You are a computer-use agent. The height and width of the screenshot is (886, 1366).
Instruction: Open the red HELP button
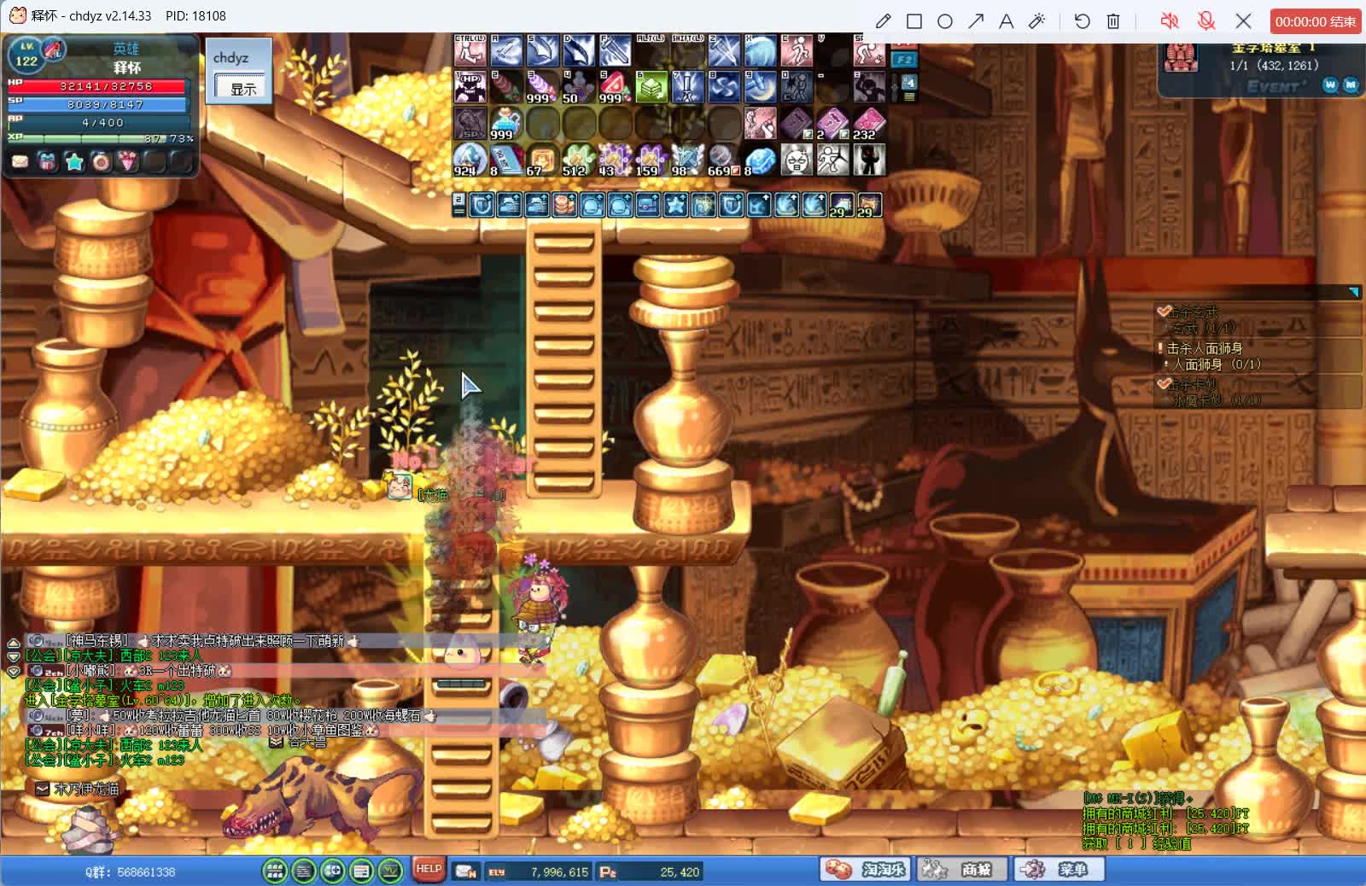pos(429,870)
